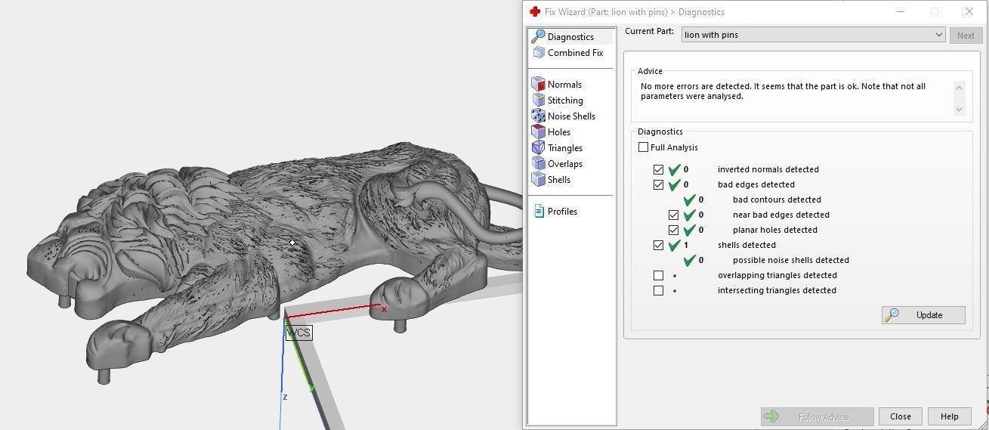The width and height of the screenshot is (989, 430).
Task: Open the Current Part dropdown
Action: click(813, 35)
